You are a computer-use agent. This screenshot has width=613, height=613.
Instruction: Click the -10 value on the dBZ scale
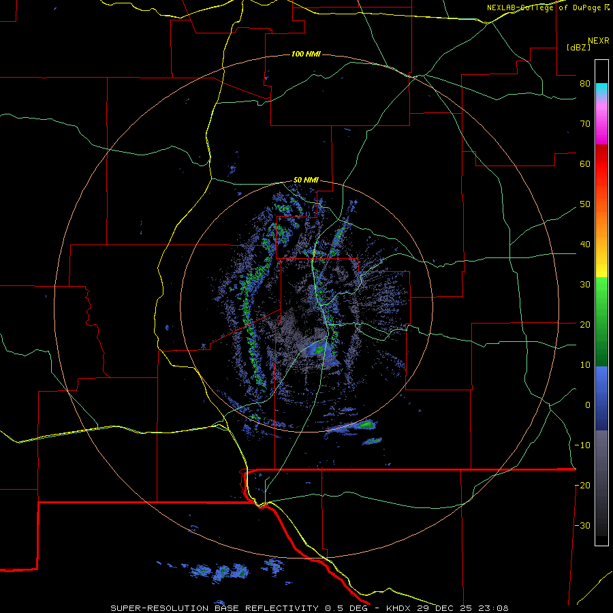pyautogui.click(x=582, y=445)
